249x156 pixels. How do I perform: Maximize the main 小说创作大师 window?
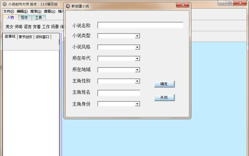coord(229,3)
